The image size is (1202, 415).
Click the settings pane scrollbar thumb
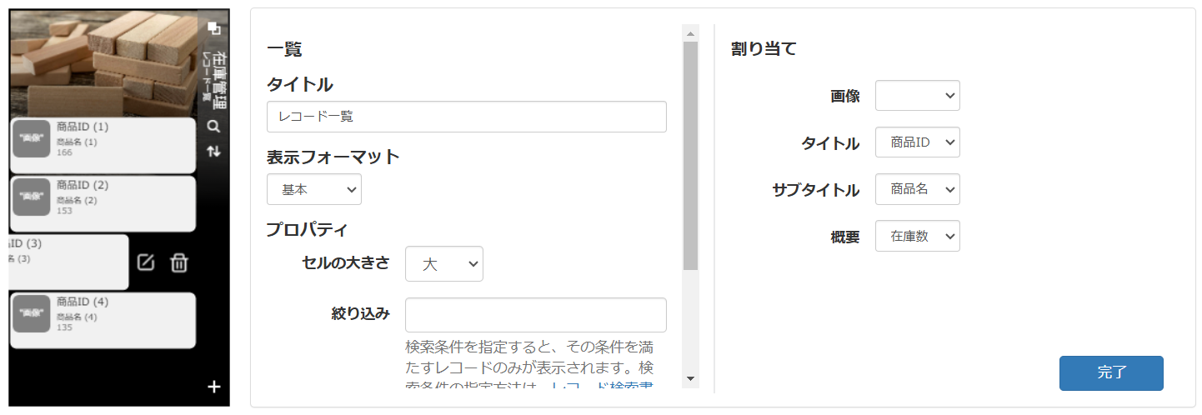click(x=690, y=156)
